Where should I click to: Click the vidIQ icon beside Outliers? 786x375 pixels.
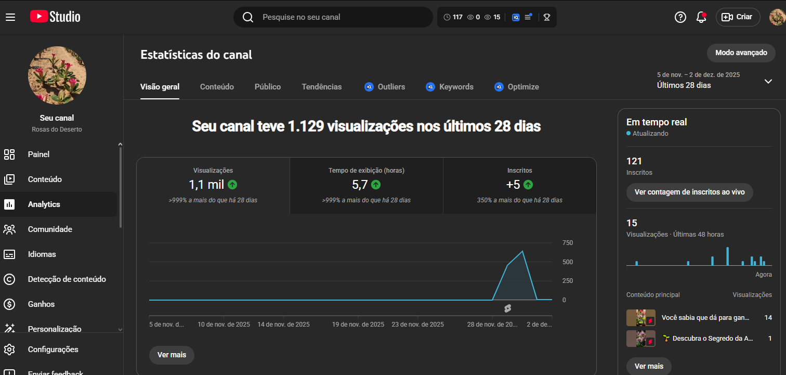(369, 87)
